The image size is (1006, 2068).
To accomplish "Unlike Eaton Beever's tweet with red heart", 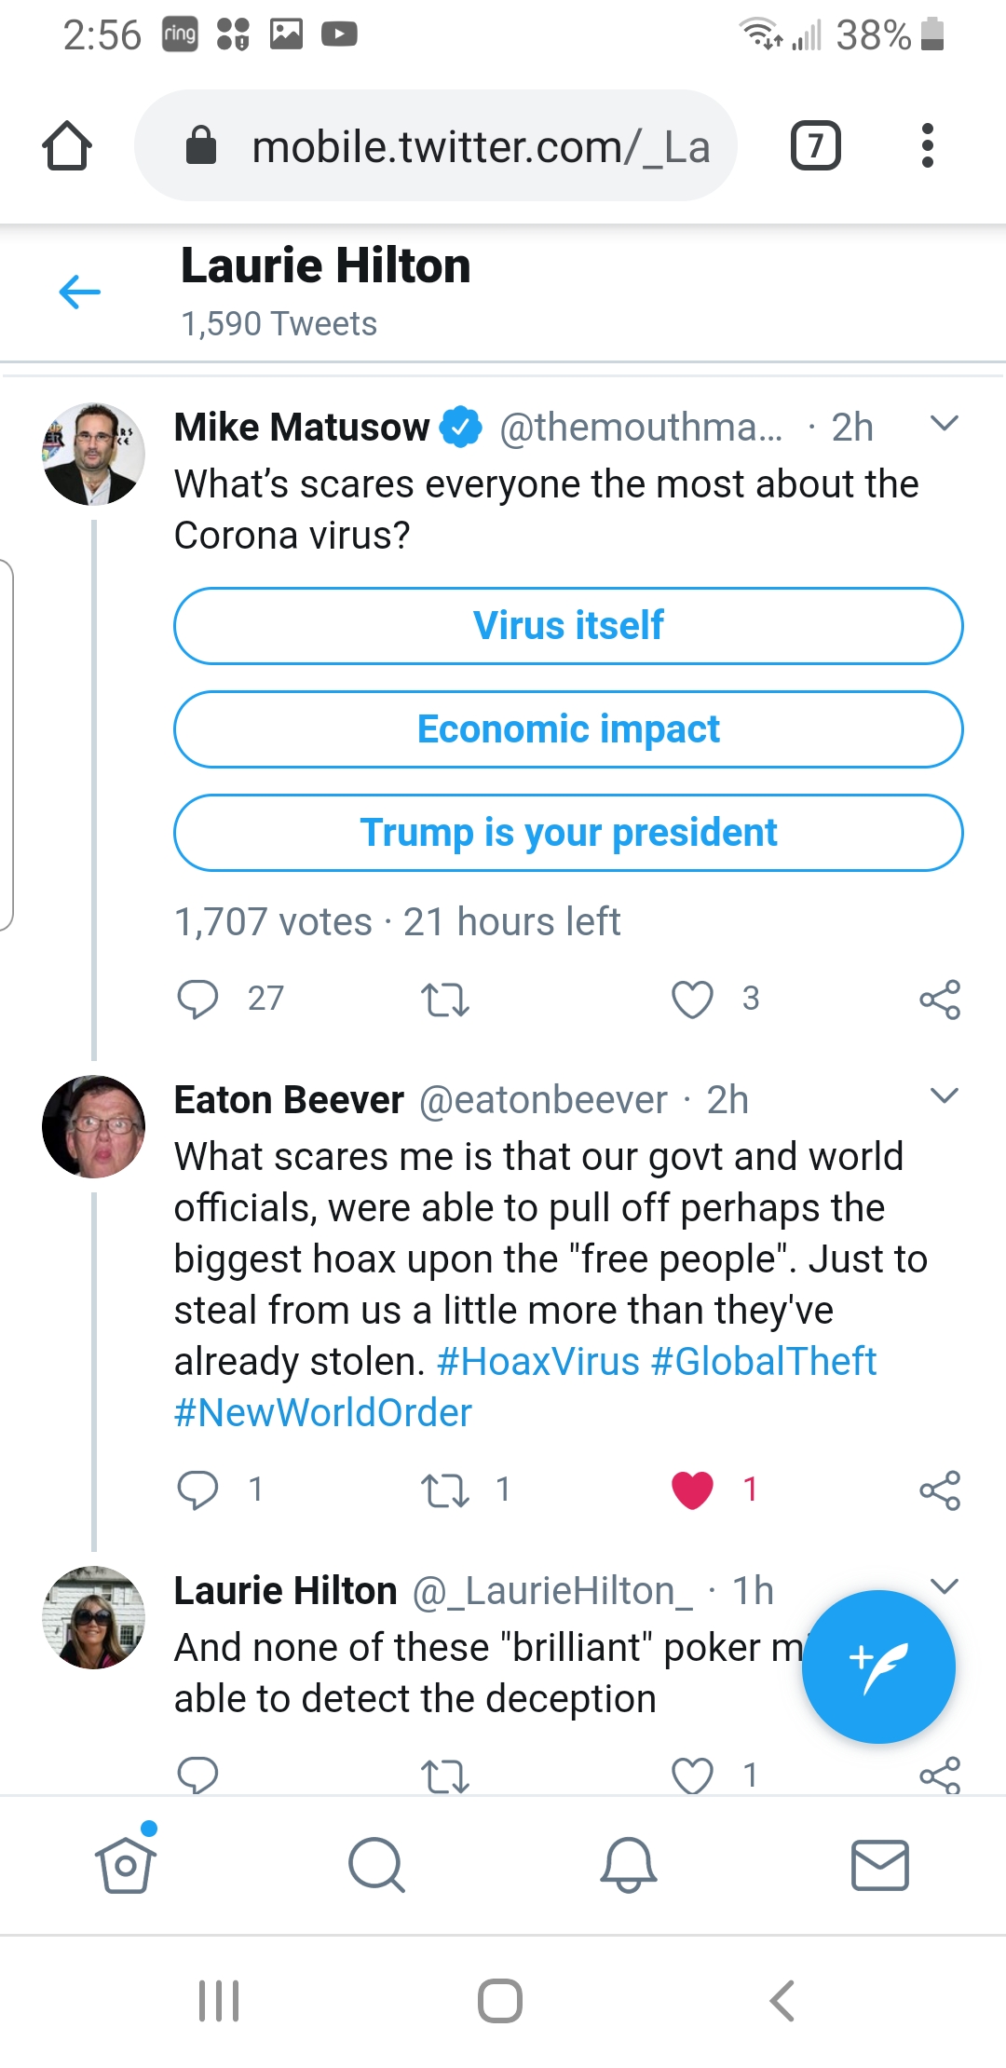I will coord(692,1490).
